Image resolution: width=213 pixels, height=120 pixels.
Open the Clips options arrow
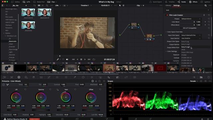(x=56, y=2)
